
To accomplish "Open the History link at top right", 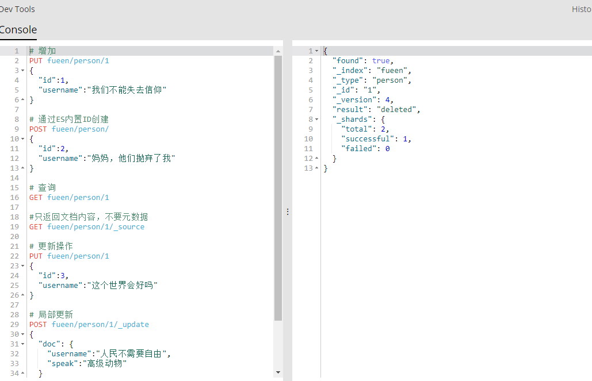I will (582, 9).
